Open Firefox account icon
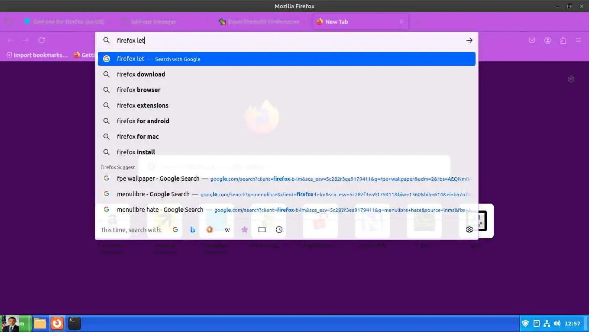 pos(547,40)
